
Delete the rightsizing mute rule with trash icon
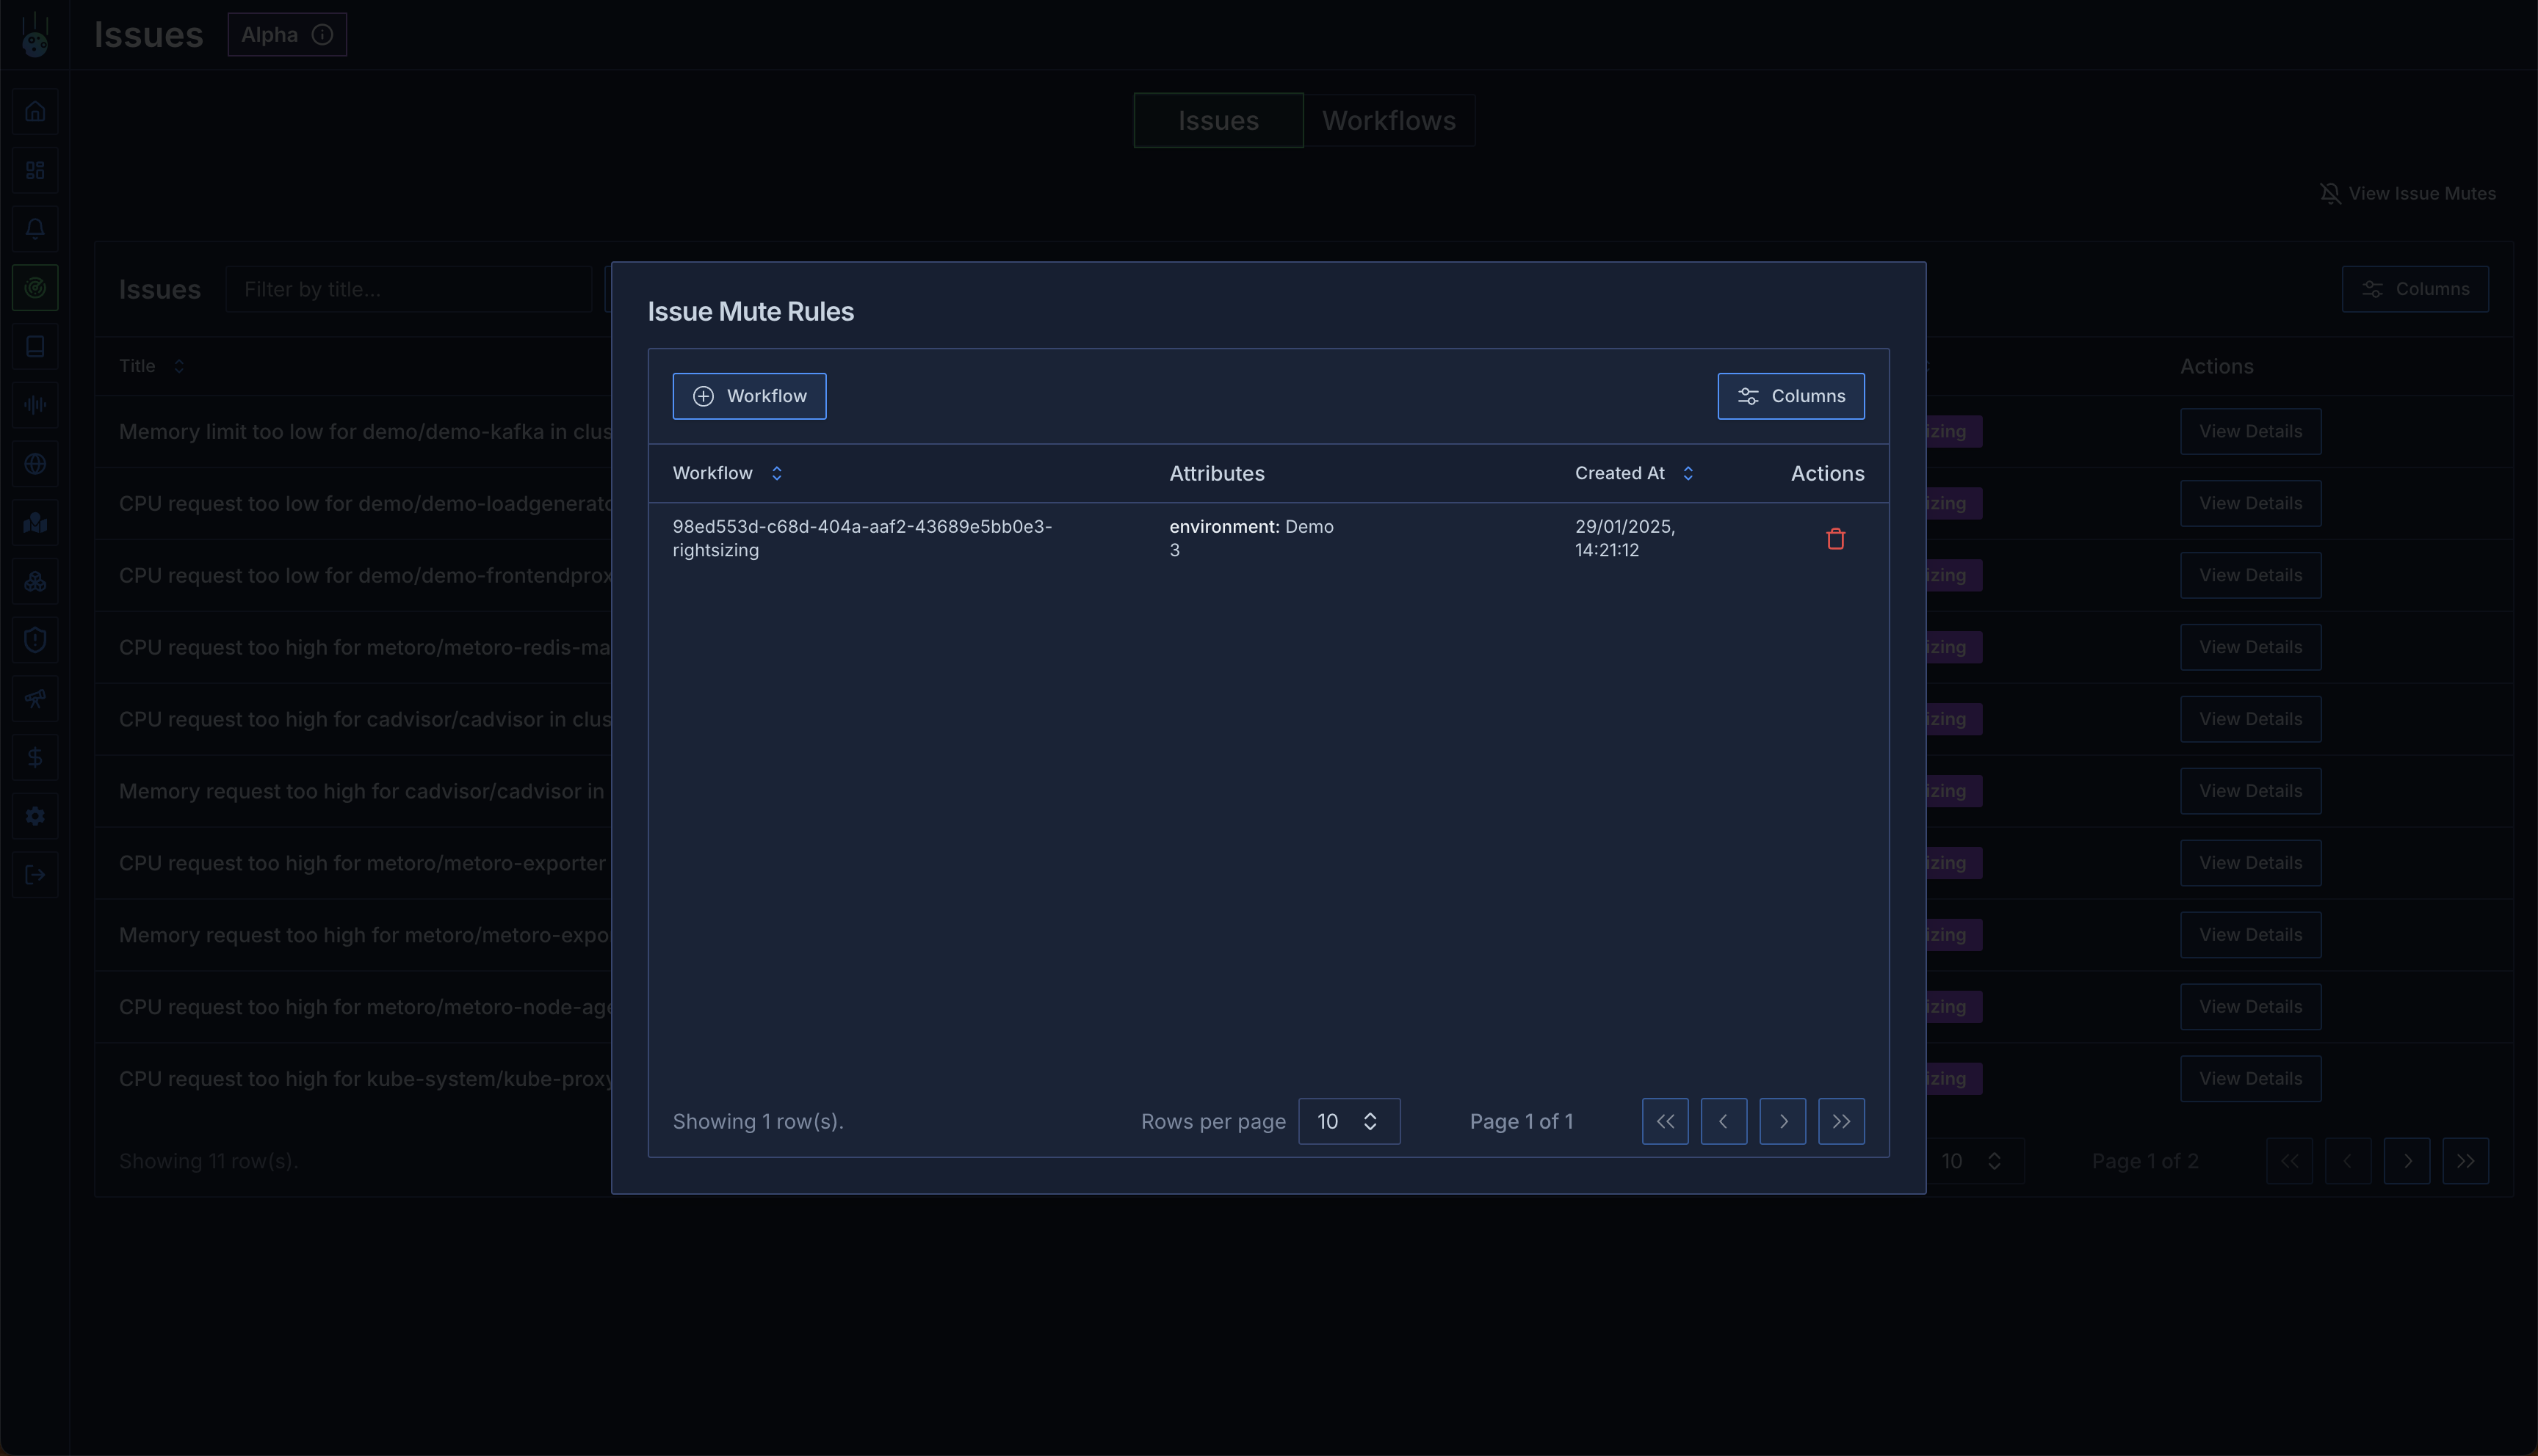click(1834, 539)
